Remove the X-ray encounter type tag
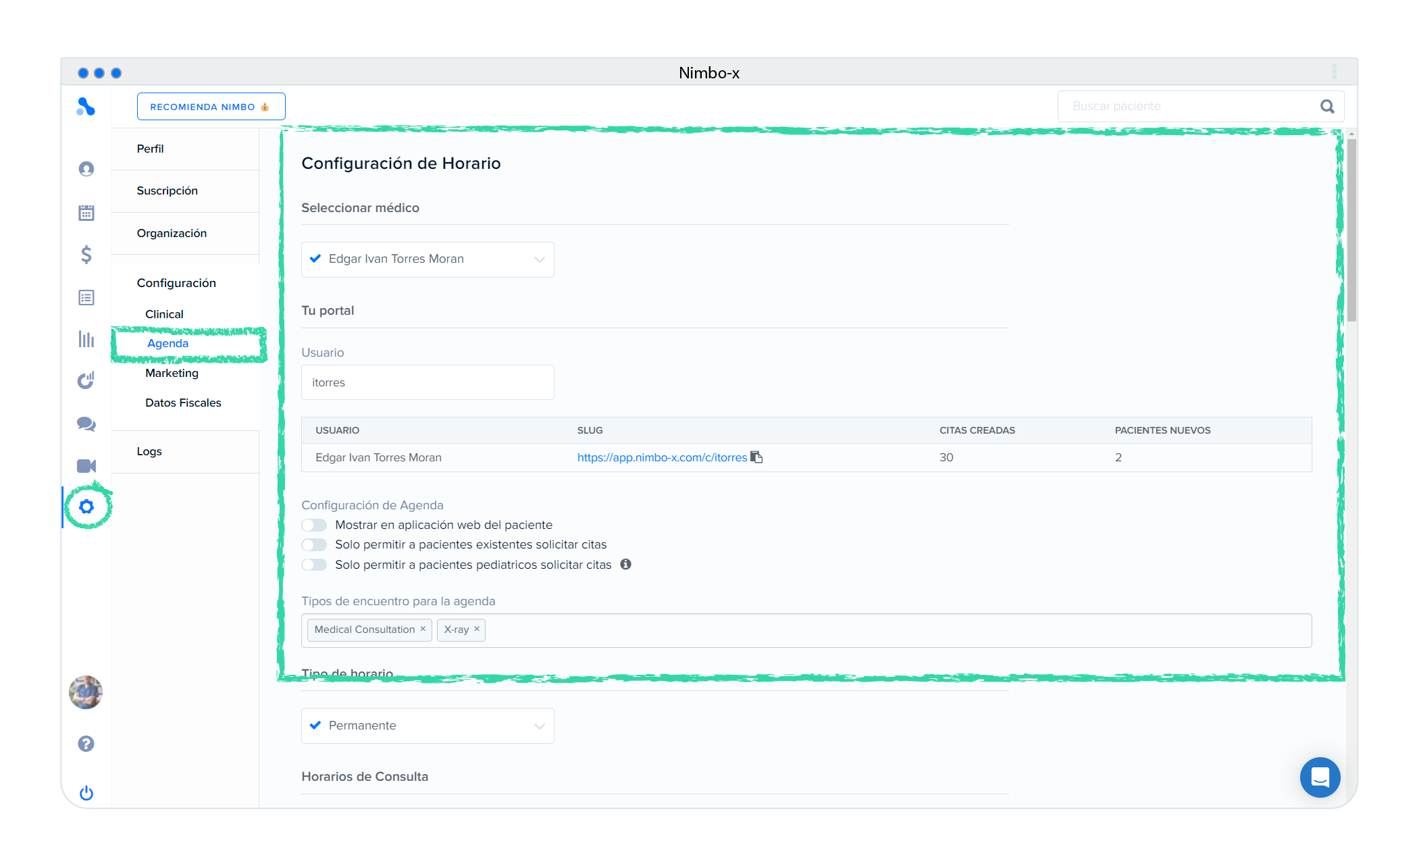This screenshot has height=845, width=1419. [x=477, y=629]
